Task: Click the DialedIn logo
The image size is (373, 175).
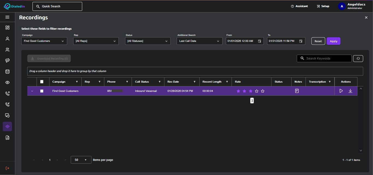Action: (14, 6)
